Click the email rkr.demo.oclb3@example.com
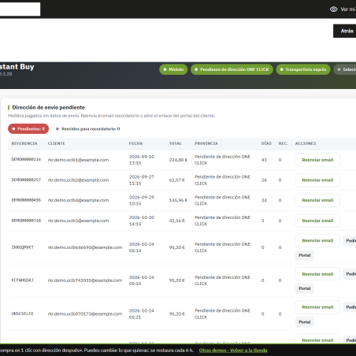 [x=78, y=221]
